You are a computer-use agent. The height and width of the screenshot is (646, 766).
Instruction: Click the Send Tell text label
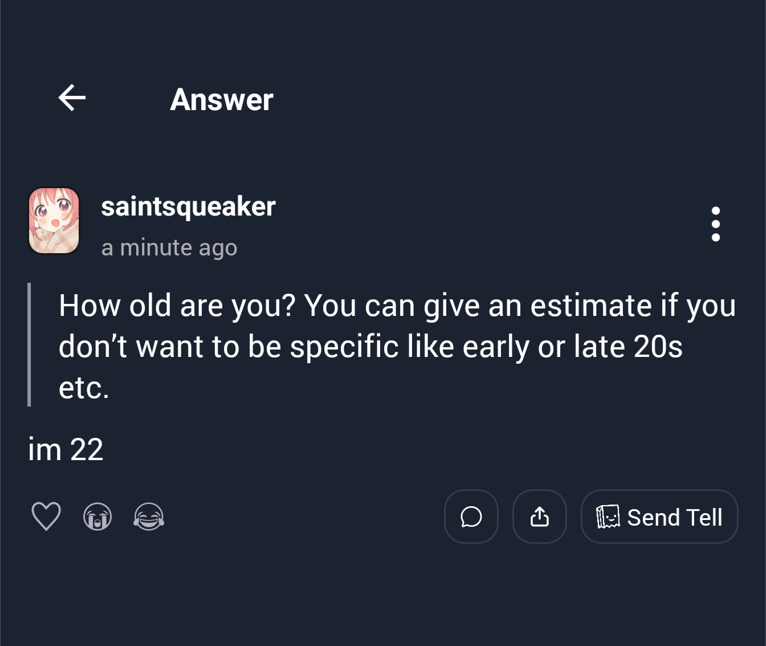(675, 518)
